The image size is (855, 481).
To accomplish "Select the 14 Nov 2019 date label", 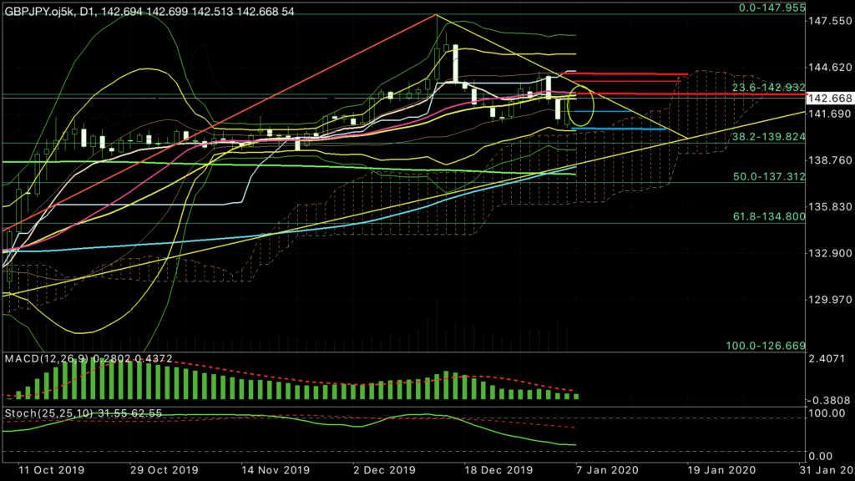I will click(276, 470).
